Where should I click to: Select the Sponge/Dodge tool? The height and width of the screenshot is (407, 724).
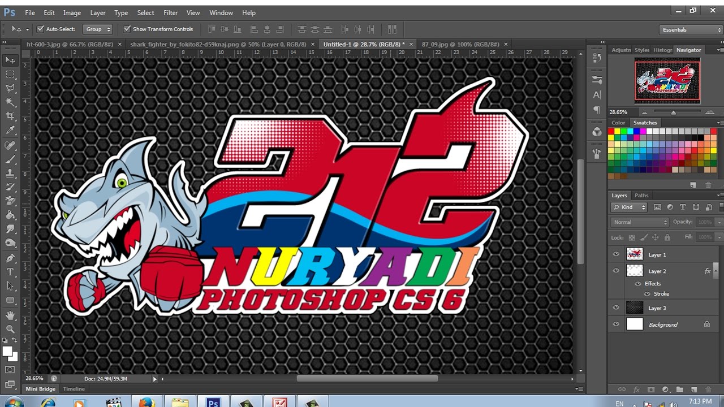click(x=10, y=244)
